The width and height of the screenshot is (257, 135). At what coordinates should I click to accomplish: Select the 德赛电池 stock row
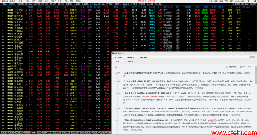56,125
